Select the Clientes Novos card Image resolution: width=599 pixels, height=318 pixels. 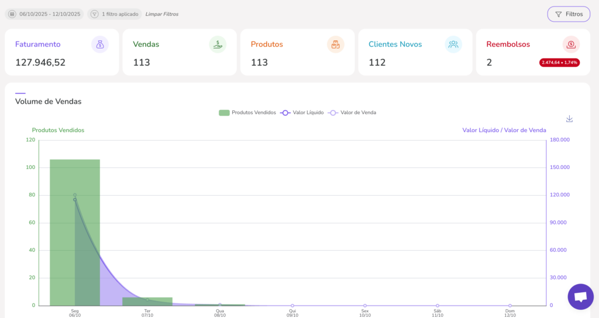[x=415, y=53]
